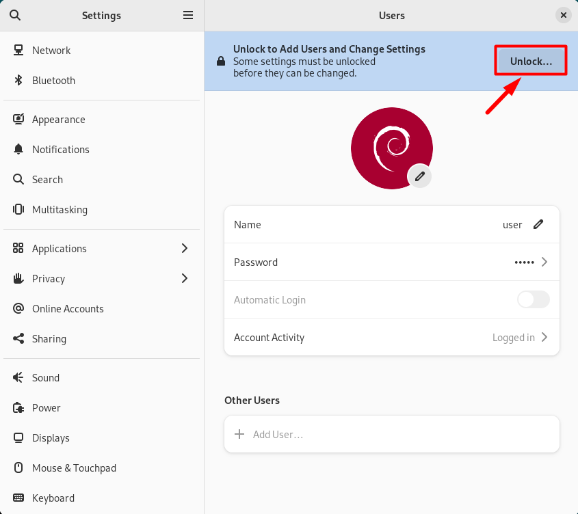Image resolution: width=578 pixels, height=514 pixels.
Task: Click the Debian swirl user avatar
Action: coord(392,148)
